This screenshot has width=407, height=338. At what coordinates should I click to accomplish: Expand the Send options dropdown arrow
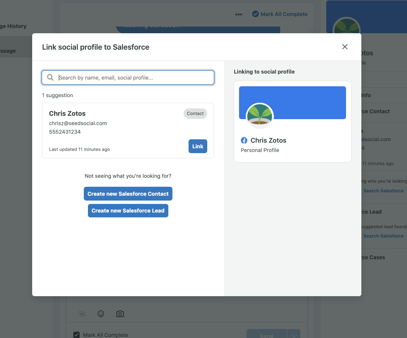[x=294, y=334]
